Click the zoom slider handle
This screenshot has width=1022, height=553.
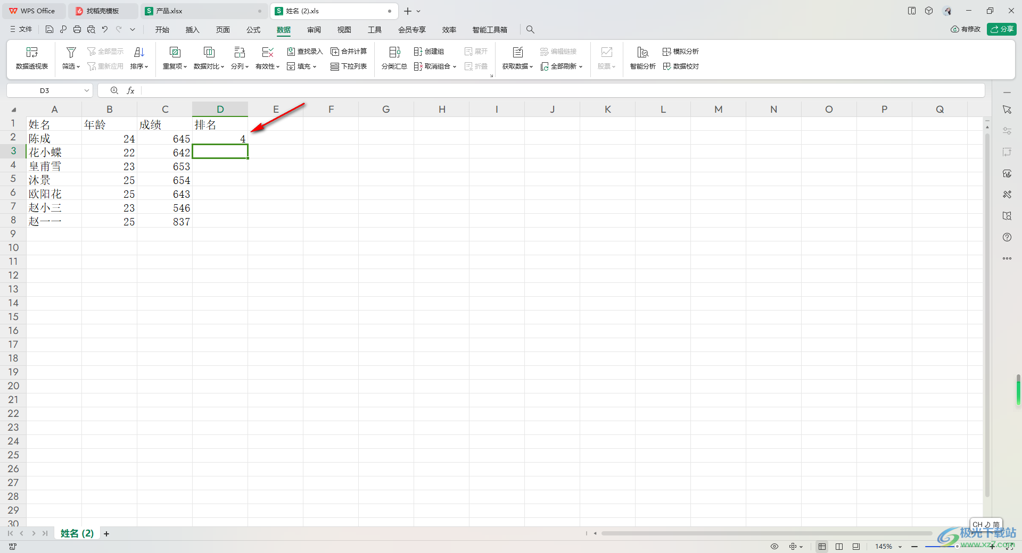957,546
